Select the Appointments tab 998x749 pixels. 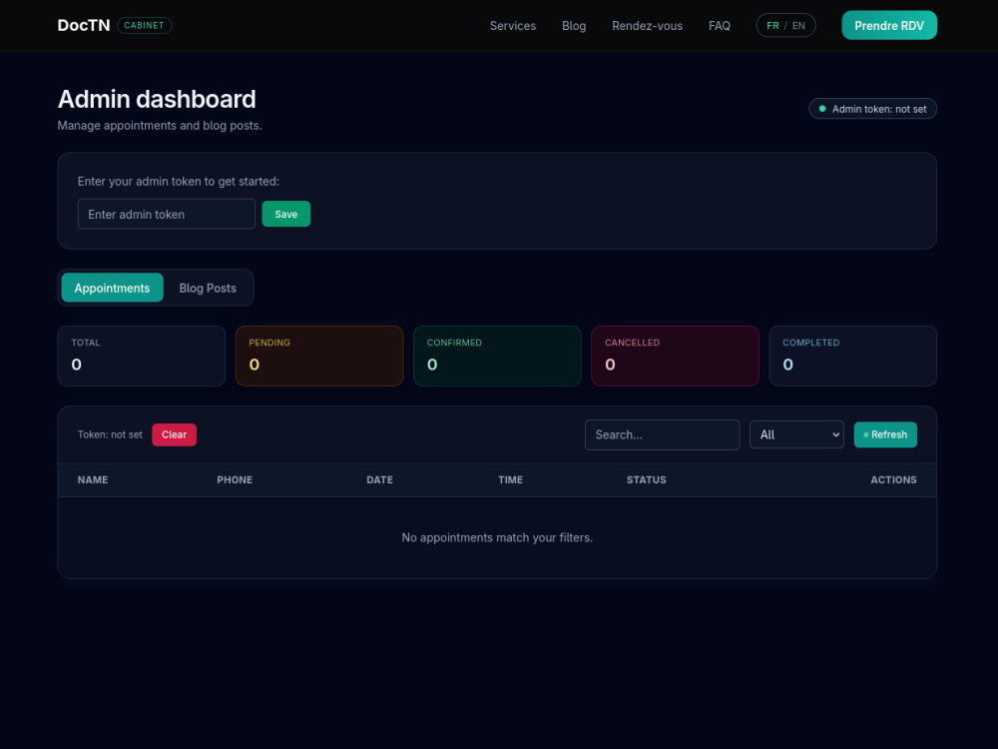(x=112, y=288)
